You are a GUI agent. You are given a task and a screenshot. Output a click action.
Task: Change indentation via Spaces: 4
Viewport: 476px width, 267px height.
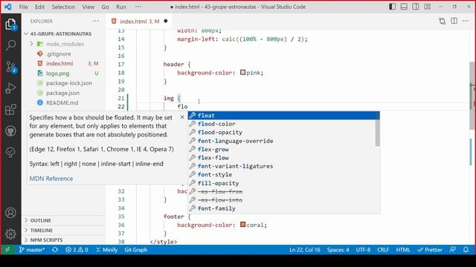click(x=338, y=250)
